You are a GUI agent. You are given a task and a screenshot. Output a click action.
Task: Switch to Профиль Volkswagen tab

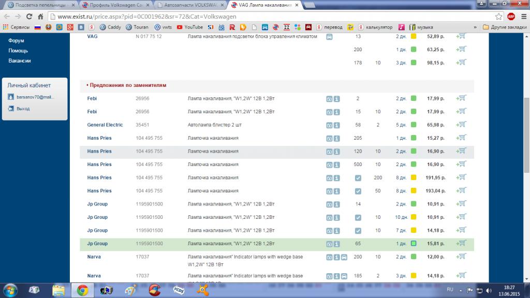(x=116, y=5)
